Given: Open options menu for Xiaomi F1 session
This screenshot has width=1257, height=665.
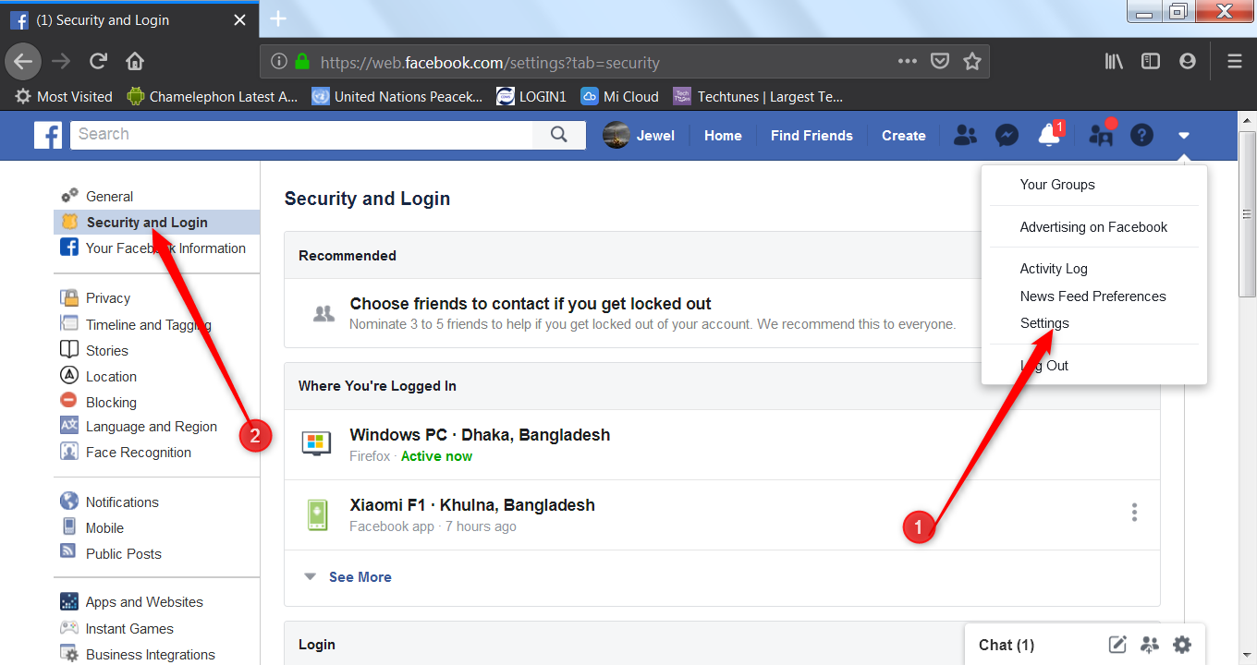Looking at the screenshot, I should 1134,513.
